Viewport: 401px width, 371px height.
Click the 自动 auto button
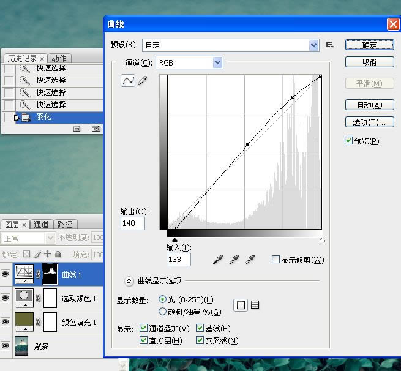click(369, 105)
